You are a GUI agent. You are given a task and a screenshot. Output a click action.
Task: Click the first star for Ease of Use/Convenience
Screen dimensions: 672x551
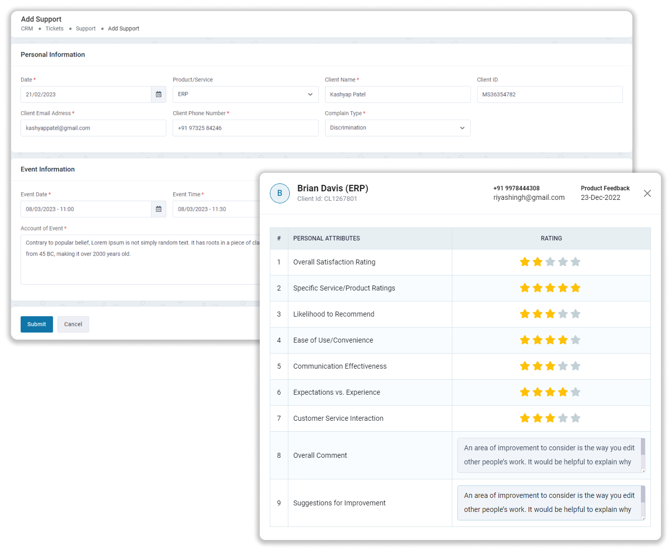[525, 340]
